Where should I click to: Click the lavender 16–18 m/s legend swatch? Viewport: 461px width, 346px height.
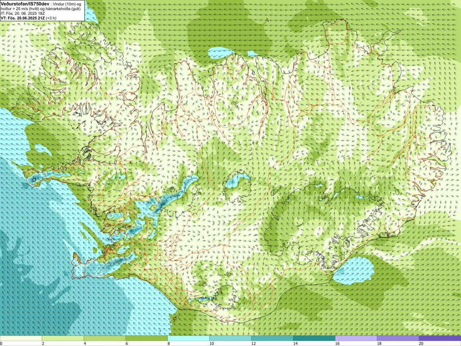click(356, 338)
